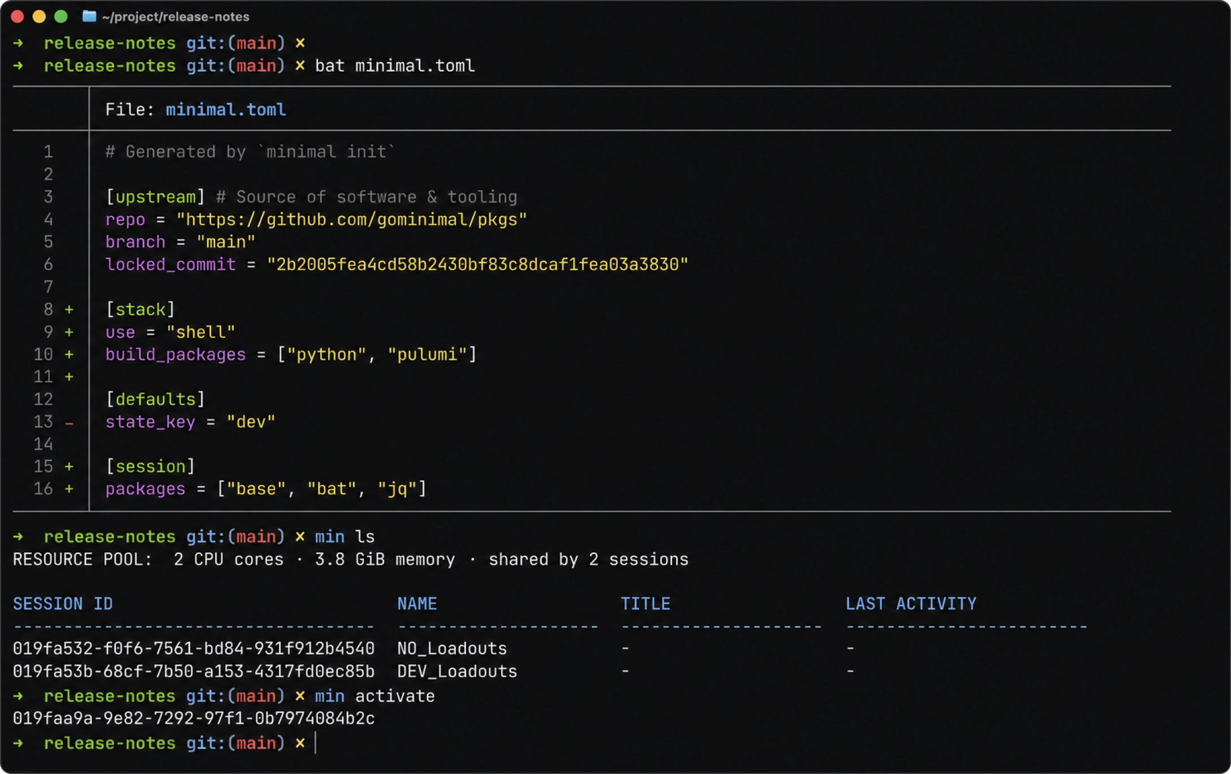Viewport: 1231px width, 774px height.
Task: Click the 'bat minimal.toml' command text
Action: [395, 66]
